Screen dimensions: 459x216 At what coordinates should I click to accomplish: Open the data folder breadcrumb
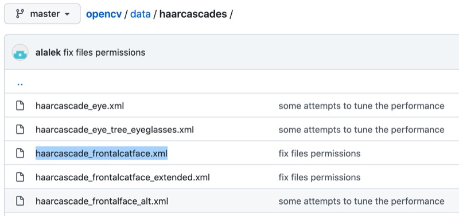coord(140,14)
